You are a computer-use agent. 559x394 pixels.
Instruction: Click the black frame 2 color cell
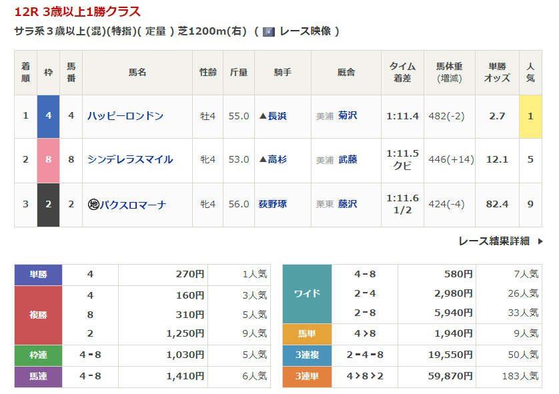(x=48, y=204)
